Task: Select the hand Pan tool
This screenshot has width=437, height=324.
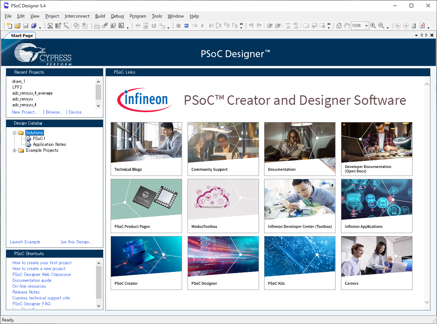Action: tap(347, 26)
